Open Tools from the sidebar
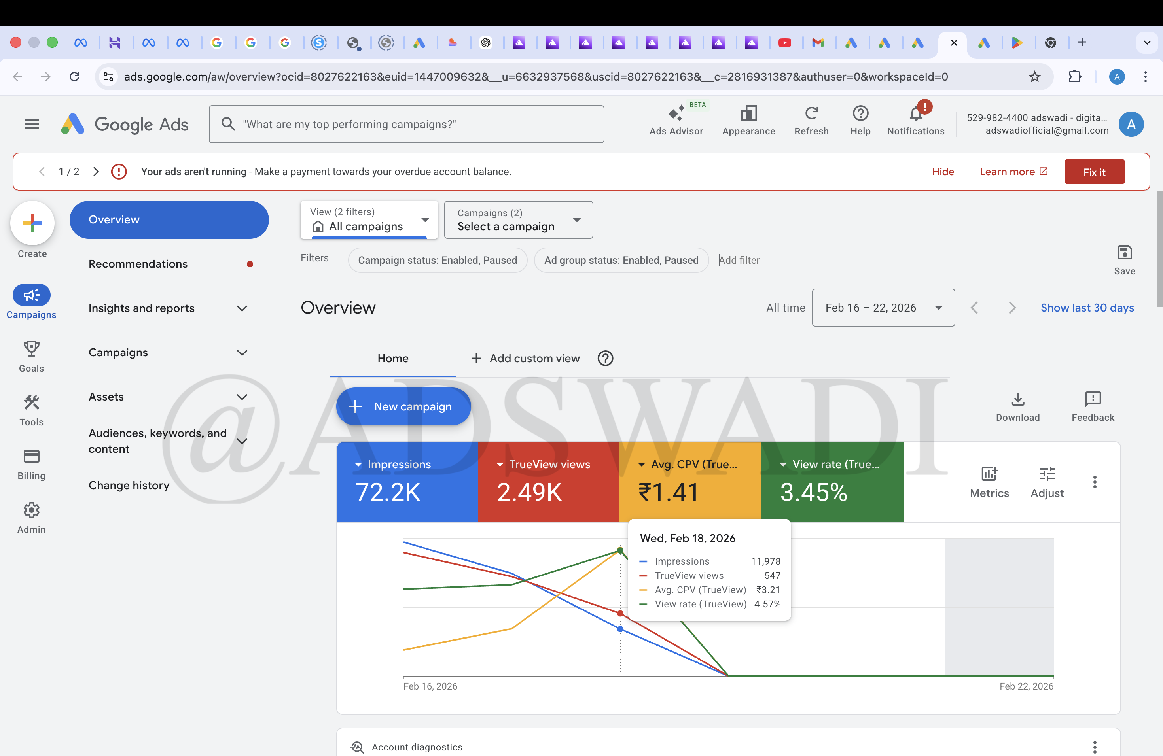1163x756 pixels. (31, 410)
